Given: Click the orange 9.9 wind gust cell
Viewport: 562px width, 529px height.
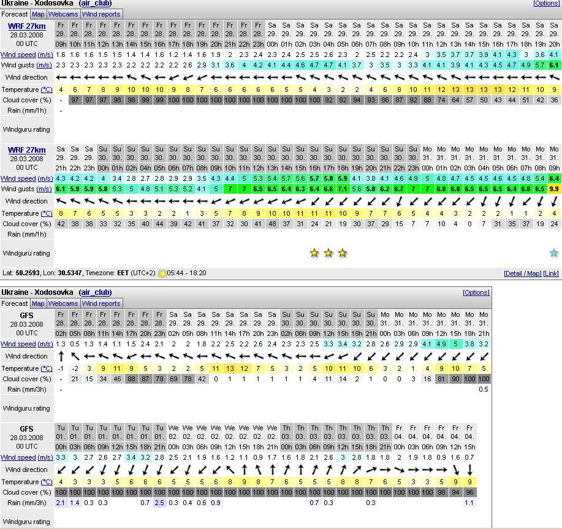Looking at the screenshot, I should tap(554, 189).
